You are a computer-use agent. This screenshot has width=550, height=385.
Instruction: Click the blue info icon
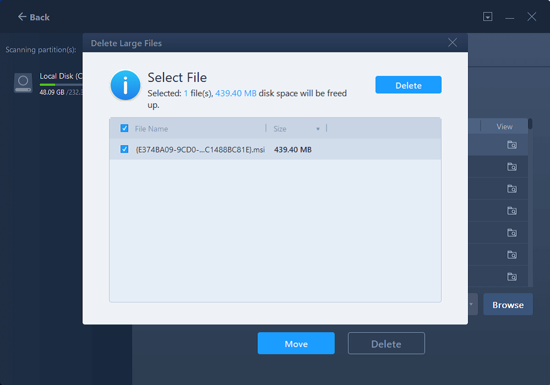tap(125, 86)
